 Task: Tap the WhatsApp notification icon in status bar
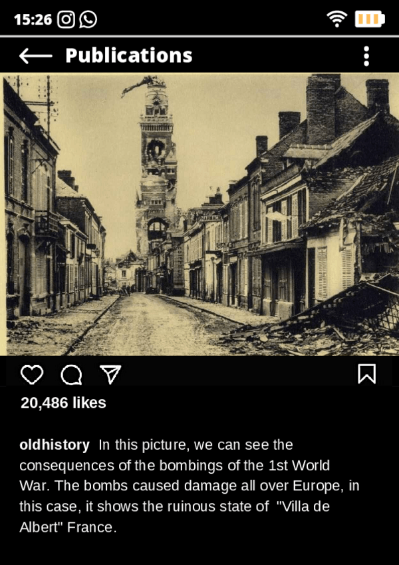point(88,19)
